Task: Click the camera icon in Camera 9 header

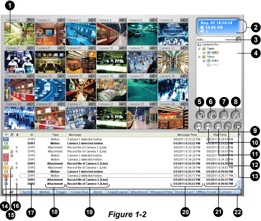Action: (90, 48)
